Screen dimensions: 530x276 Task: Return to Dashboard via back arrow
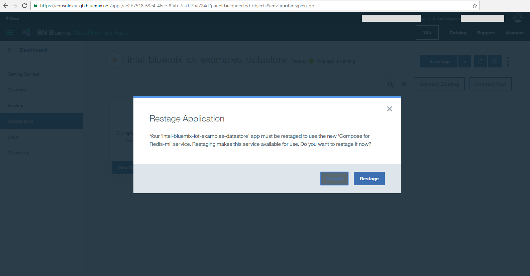click(x=10, y=50)
